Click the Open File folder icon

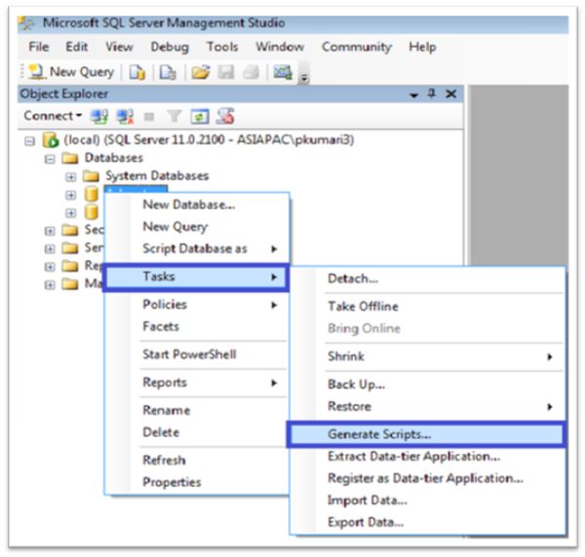click(201, 72)
